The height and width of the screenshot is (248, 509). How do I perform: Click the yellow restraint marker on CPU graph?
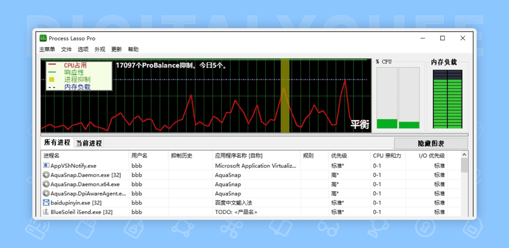click(x=285, y=96)
